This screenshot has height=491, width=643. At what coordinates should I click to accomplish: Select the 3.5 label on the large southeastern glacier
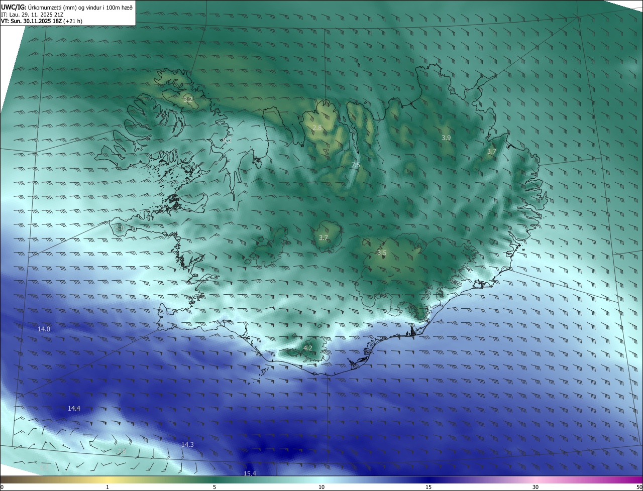(382, 253)
